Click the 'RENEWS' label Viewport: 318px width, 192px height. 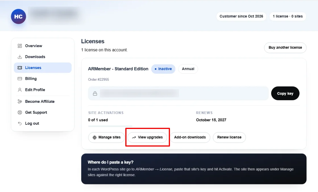tap(204, 113)
